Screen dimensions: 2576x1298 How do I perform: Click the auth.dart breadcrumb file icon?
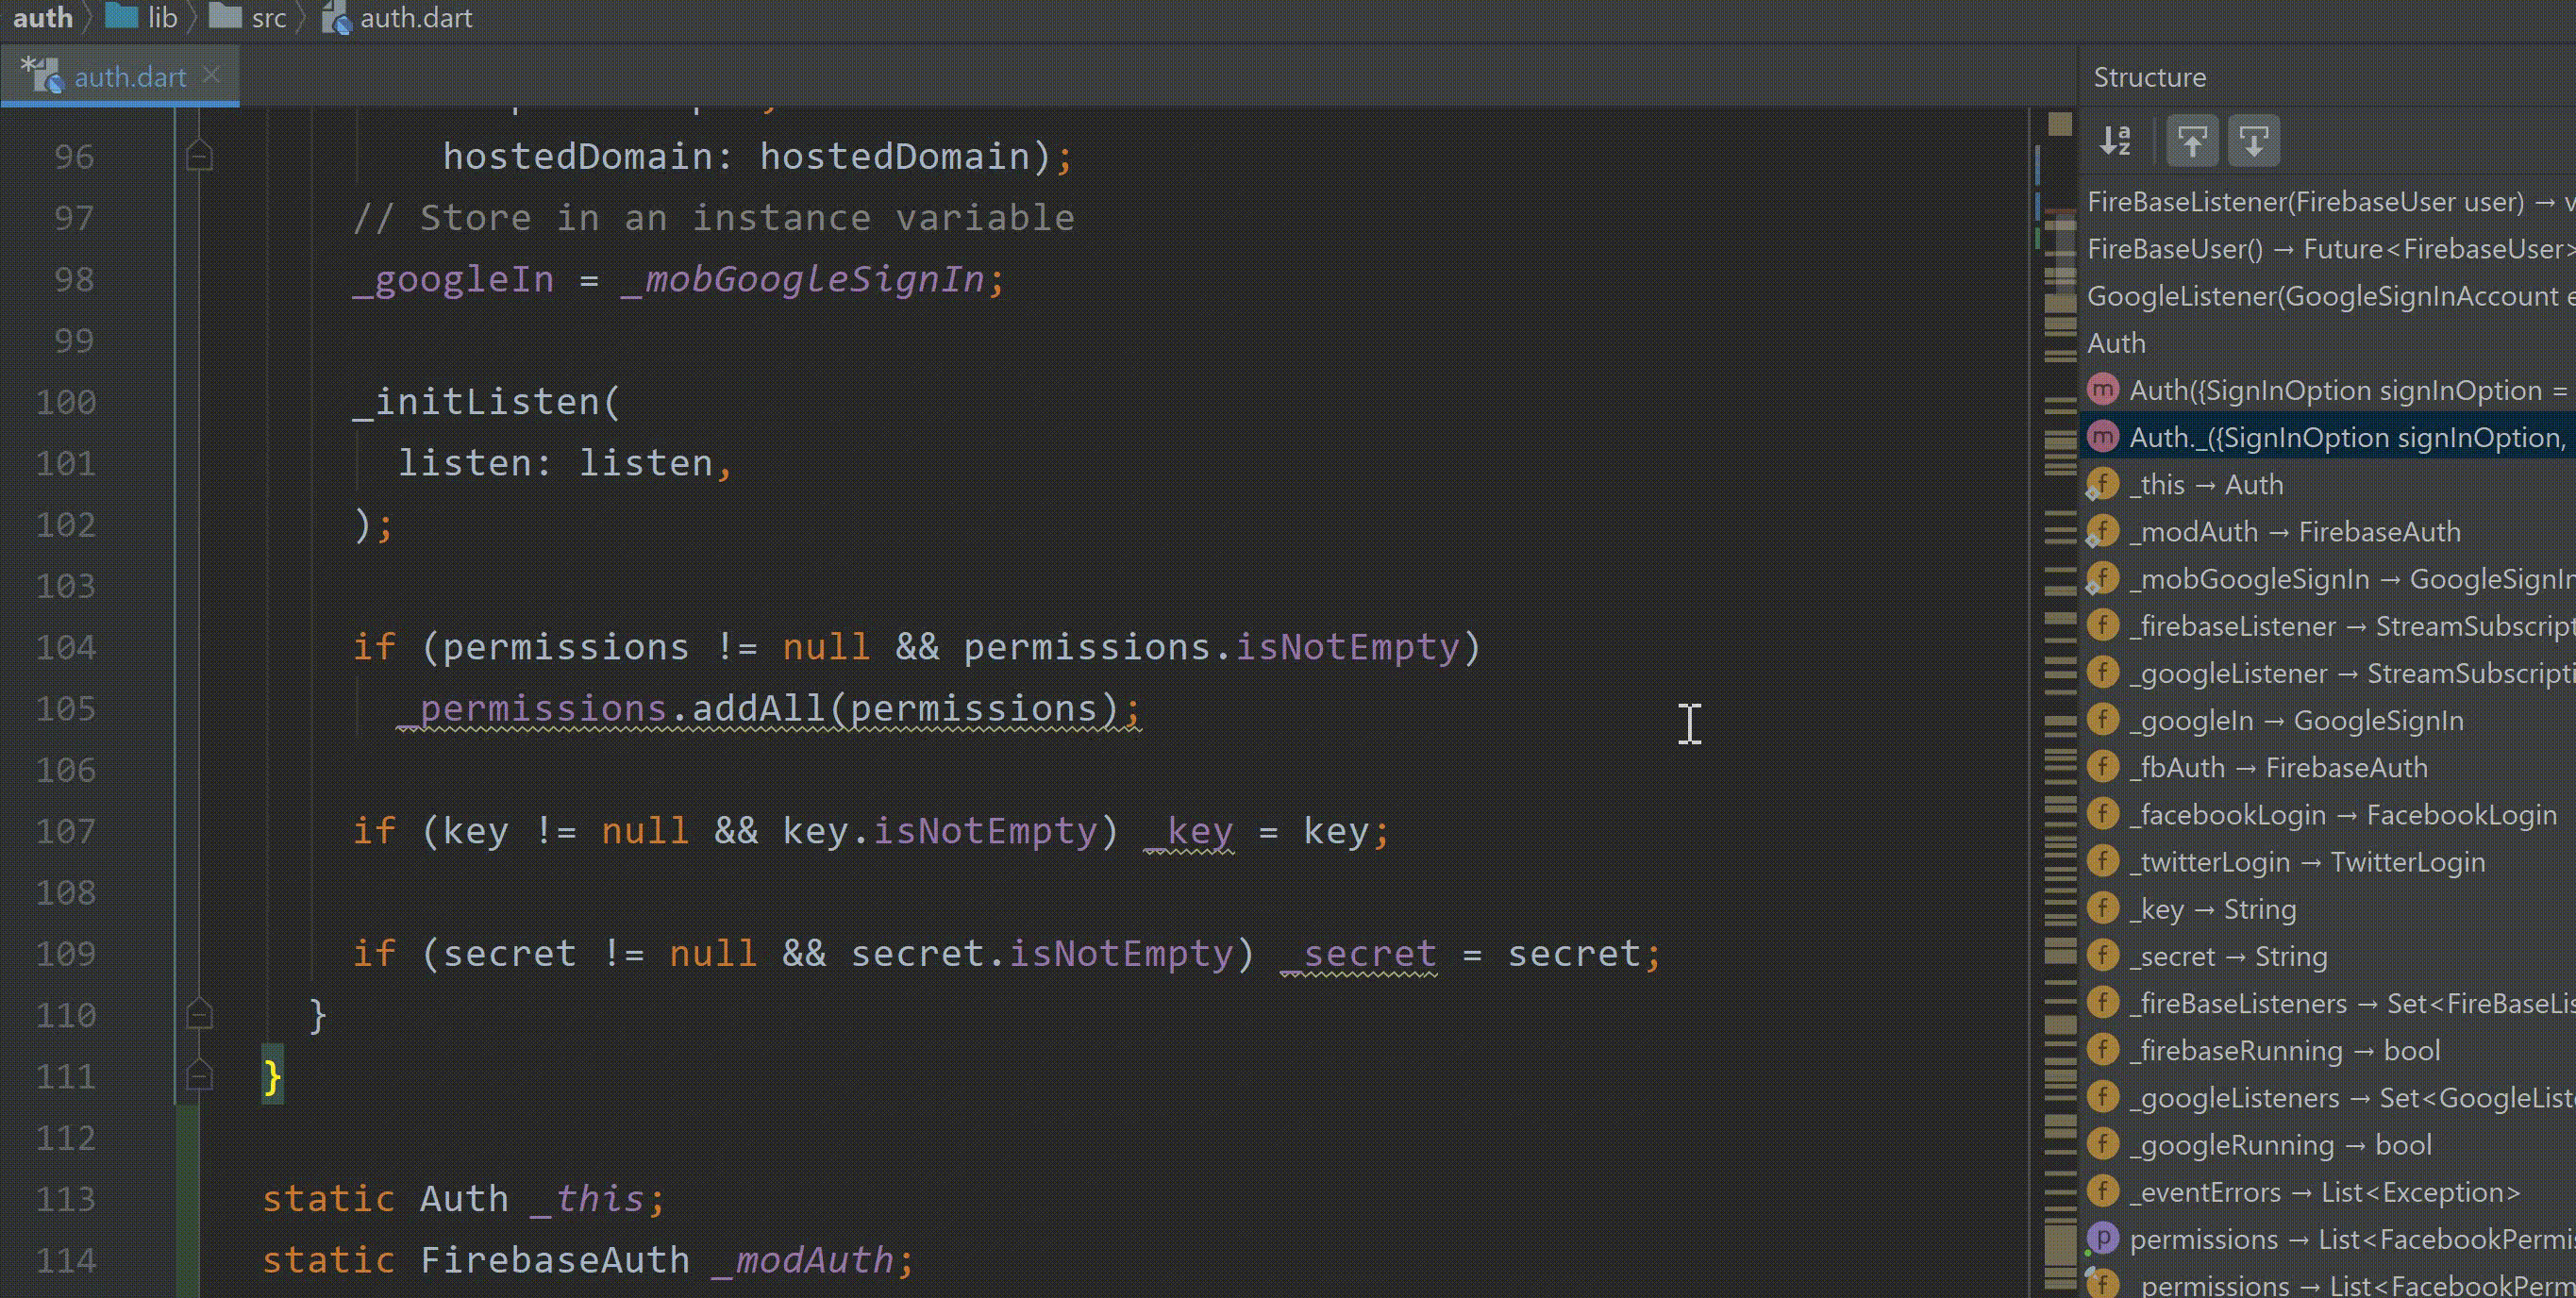tap(337, 19)
